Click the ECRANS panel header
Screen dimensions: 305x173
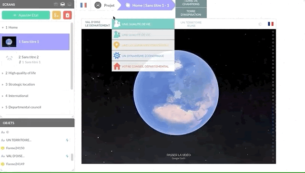pos(37,4)
